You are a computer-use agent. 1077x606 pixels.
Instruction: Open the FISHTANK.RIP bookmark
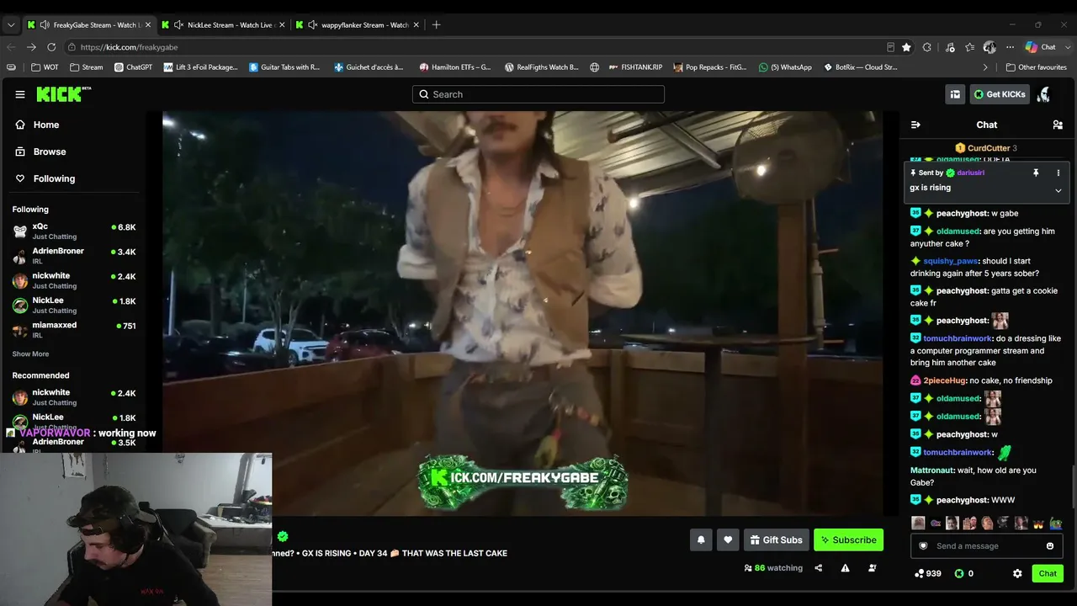pos(635,67)
